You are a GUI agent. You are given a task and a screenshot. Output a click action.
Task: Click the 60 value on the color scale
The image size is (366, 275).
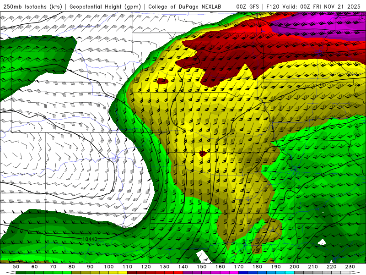[x=34, y=267]
